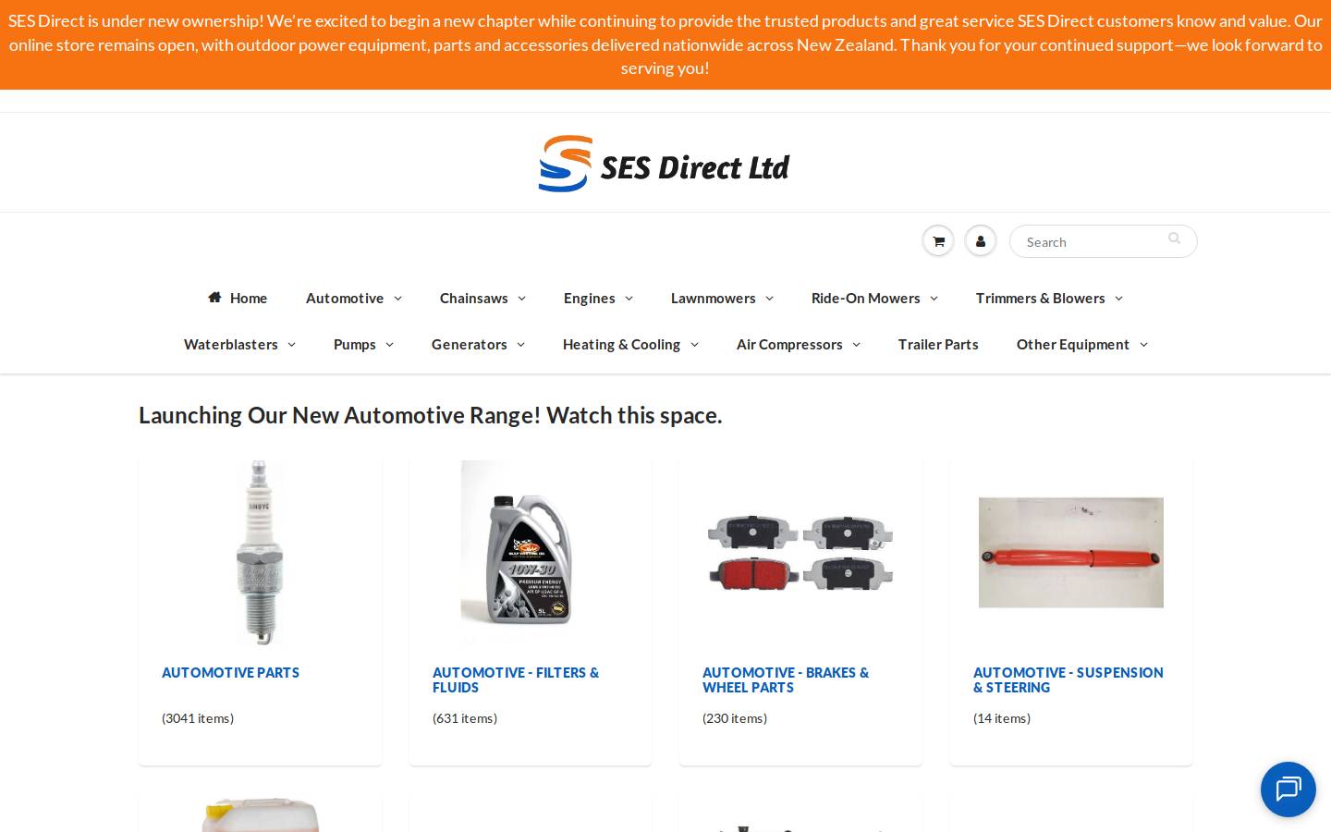Image resolution: width=1331 pixels, height=832 pixels.
Task: Expand the Automotive dropdown chevron
Action: click(x=398, y=299)
